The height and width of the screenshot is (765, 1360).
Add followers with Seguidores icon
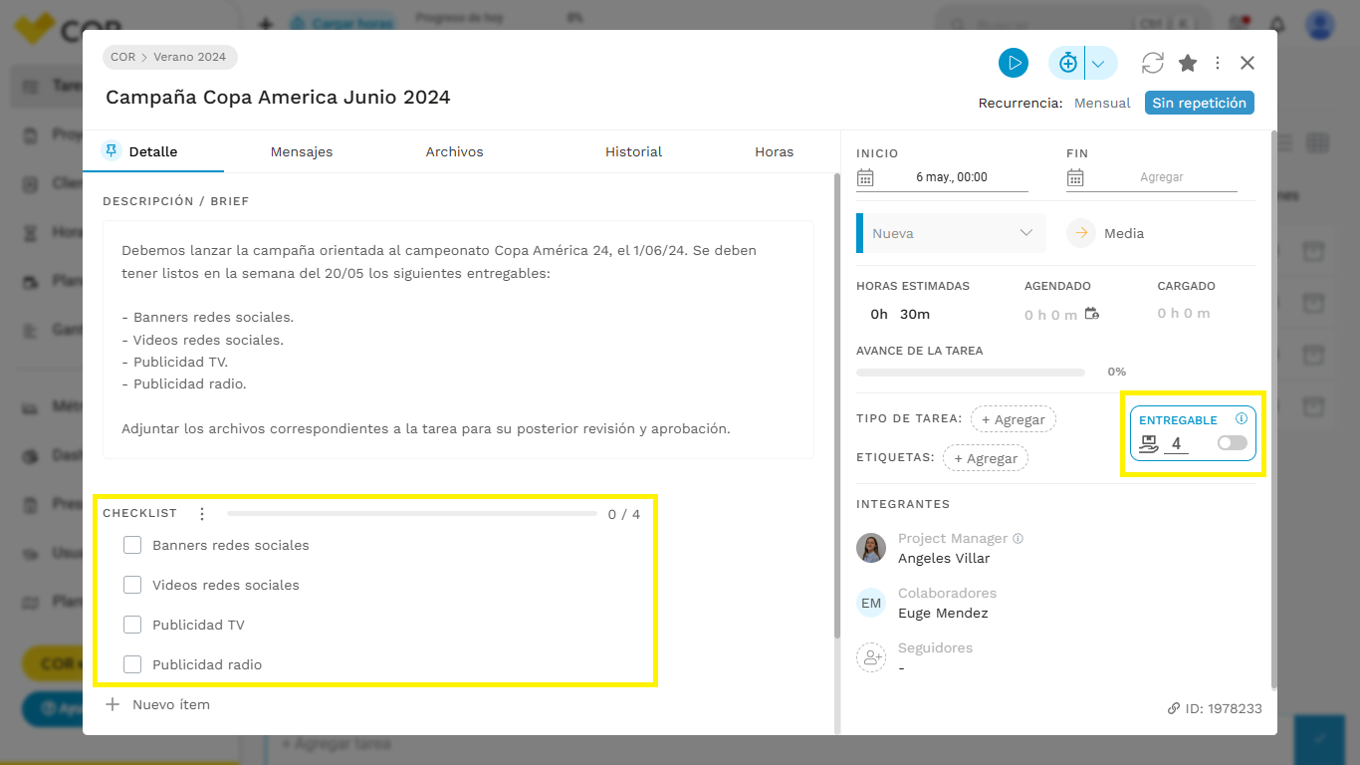[x=871, y=657]
